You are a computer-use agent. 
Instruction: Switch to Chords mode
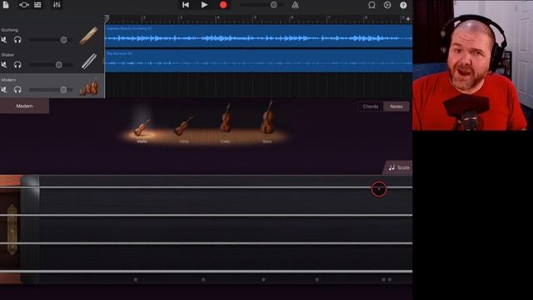coord(370,107)
